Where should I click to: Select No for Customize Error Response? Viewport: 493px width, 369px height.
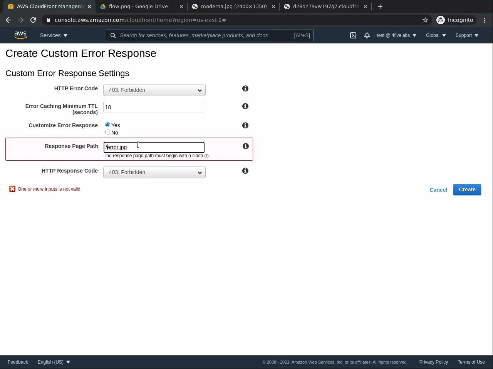pos(108,132)
